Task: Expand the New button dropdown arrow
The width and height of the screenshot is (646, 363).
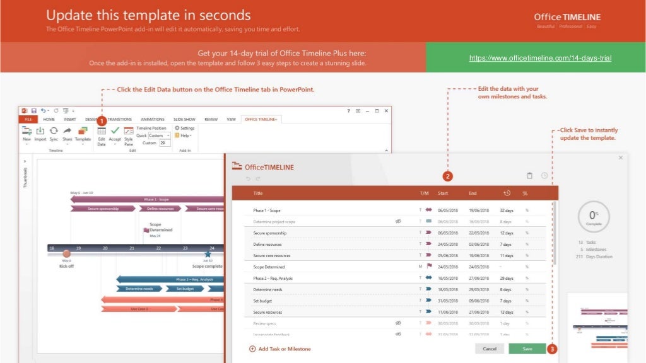Action: click(26, 144)
